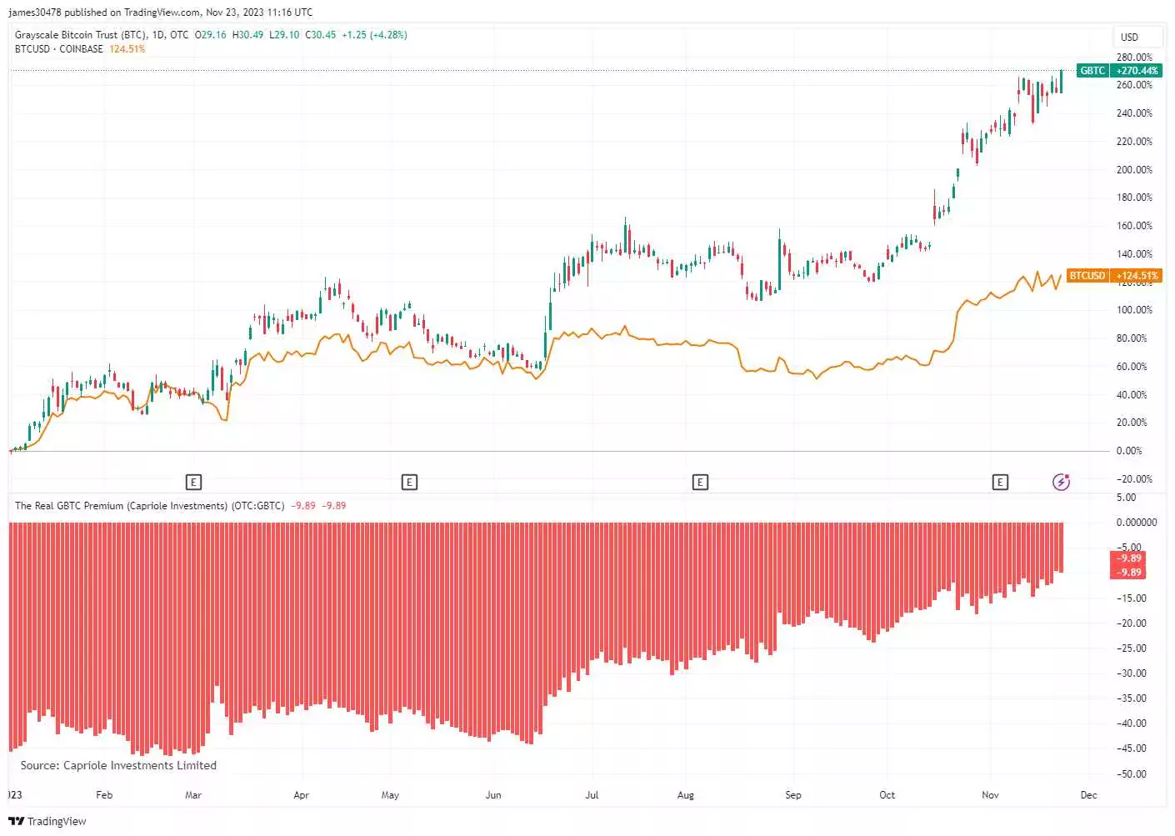Click the Dec label on time axis

pyautogui.click(x=1089, y=795)
